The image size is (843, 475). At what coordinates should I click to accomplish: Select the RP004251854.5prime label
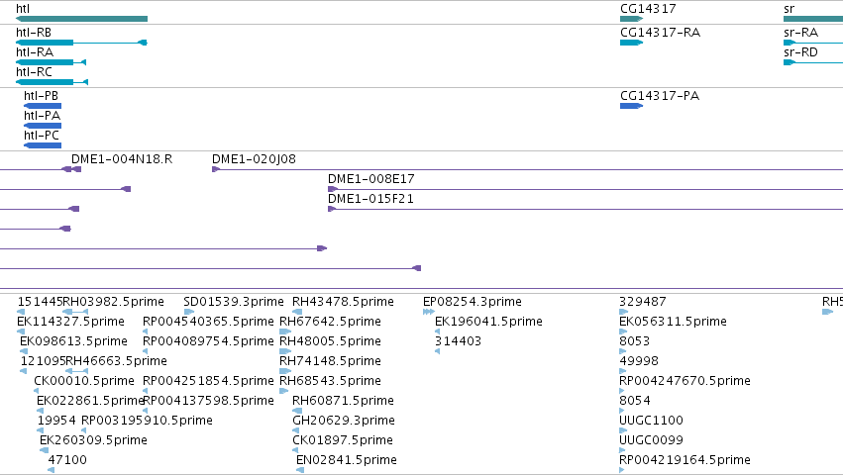click(208, 381)
